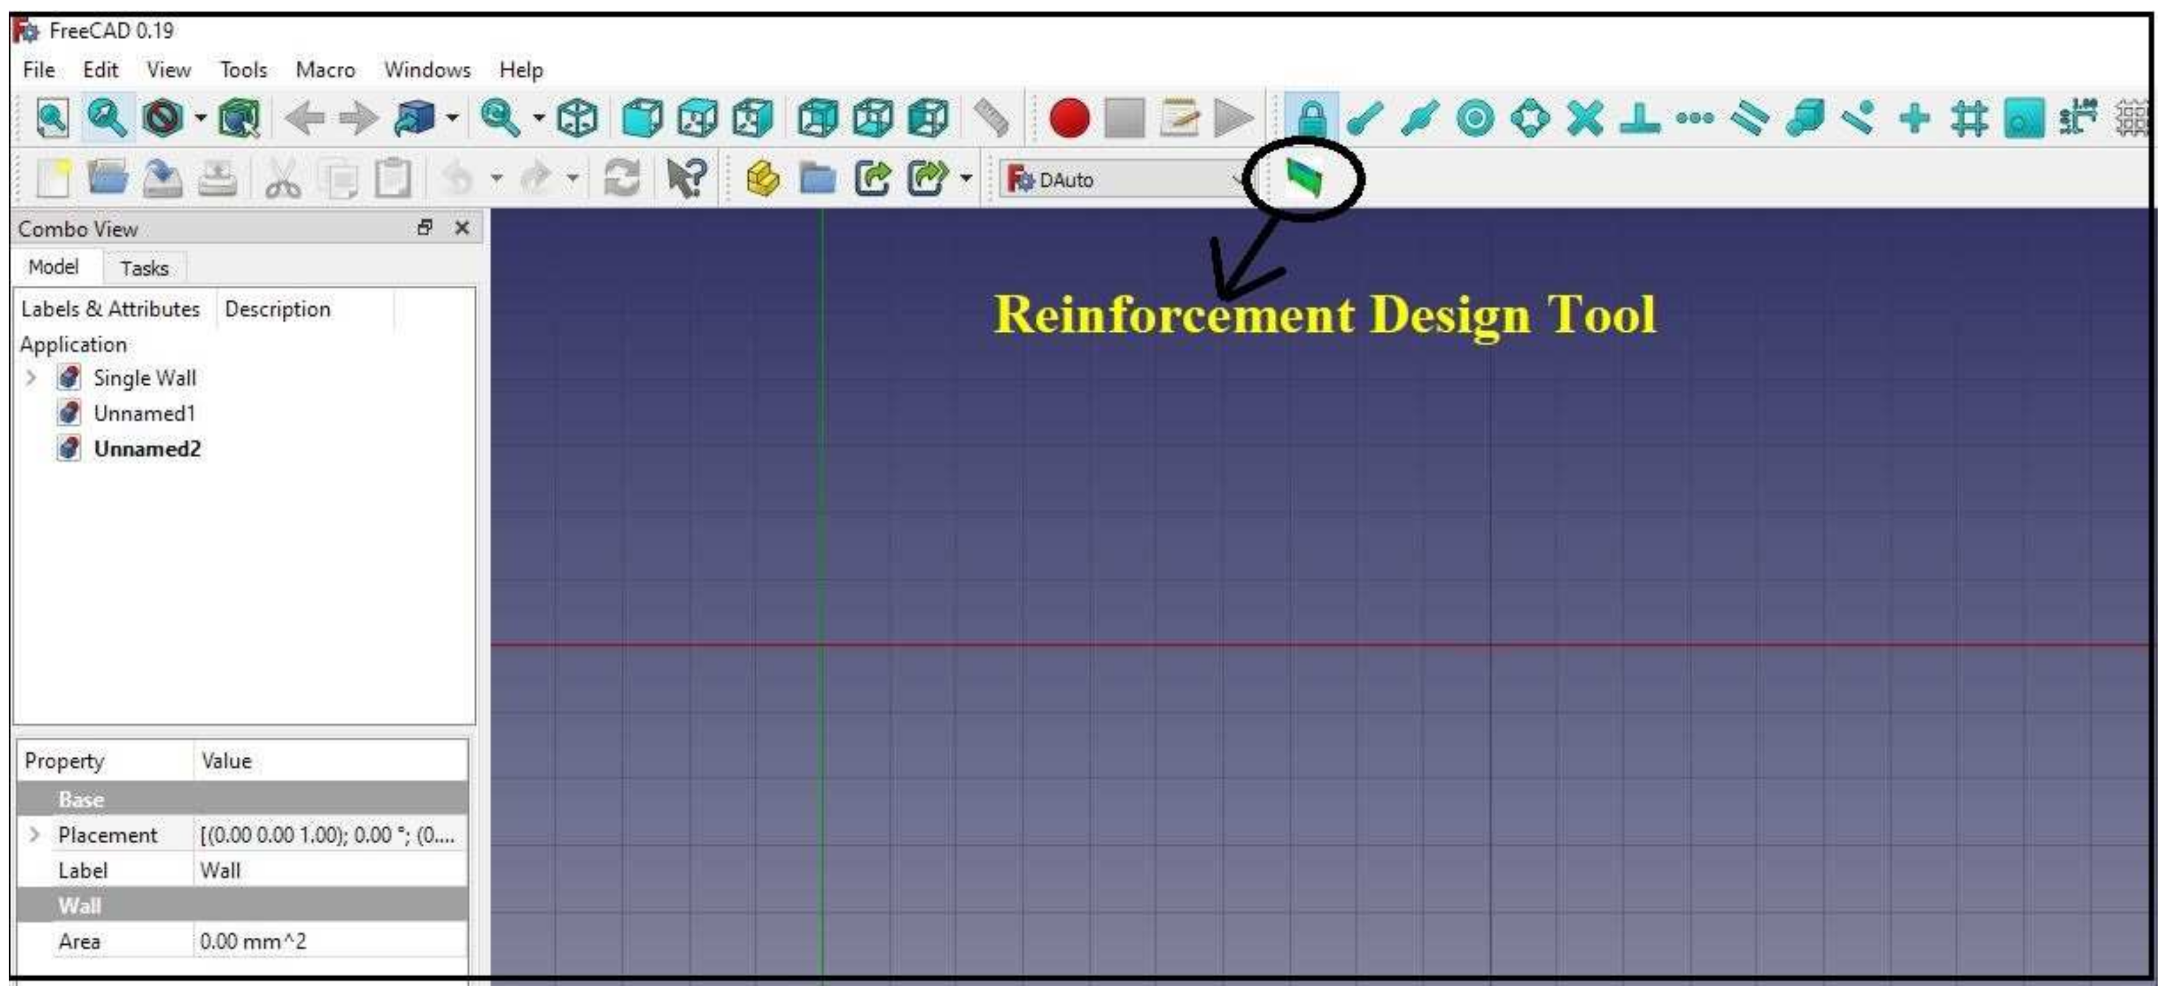
Task: Toggle the snap lock icon
Action: point(1312,117)
